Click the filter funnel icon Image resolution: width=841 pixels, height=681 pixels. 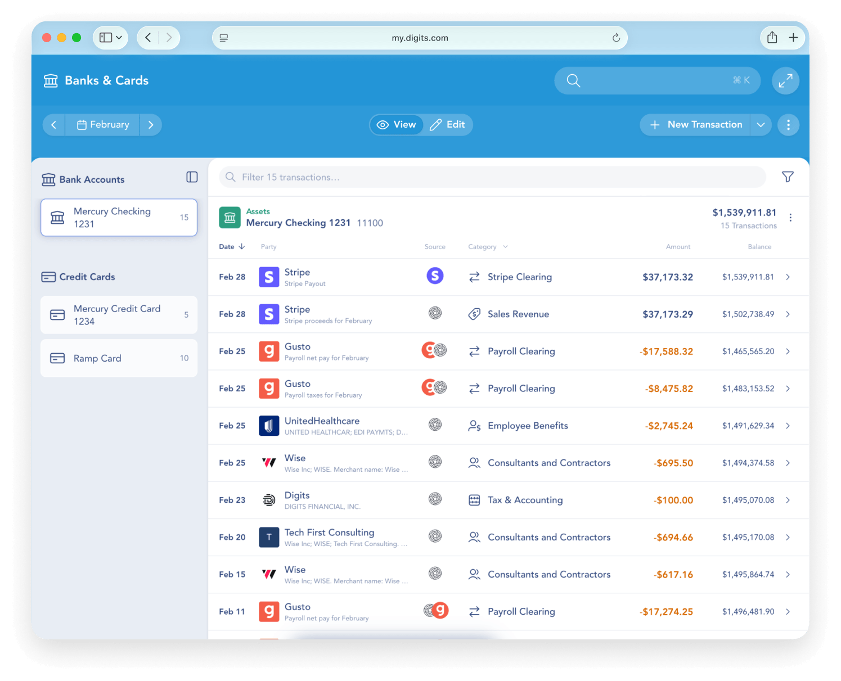pyautogui.click(x=788, y=177)
